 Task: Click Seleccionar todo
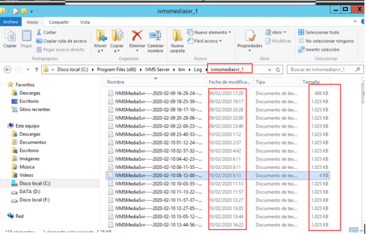click(319, 32)
